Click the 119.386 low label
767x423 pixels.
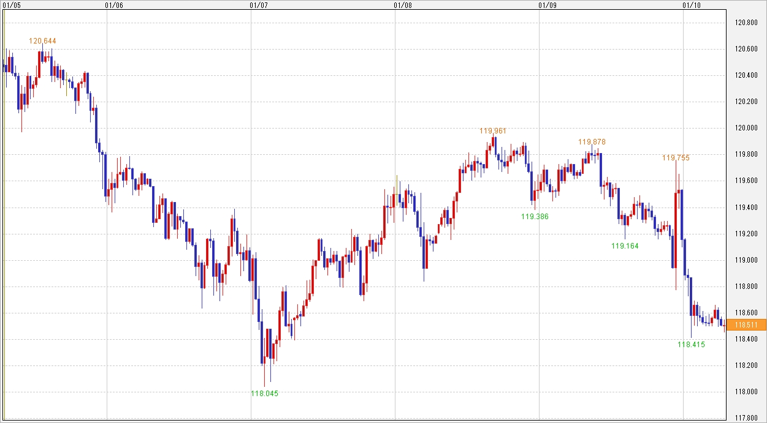coord(535,217)
